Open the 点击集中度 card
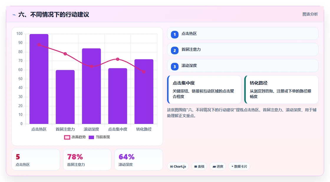Viewport: 330px width, 182px height. pyautogui.click(x=204, y=90)
